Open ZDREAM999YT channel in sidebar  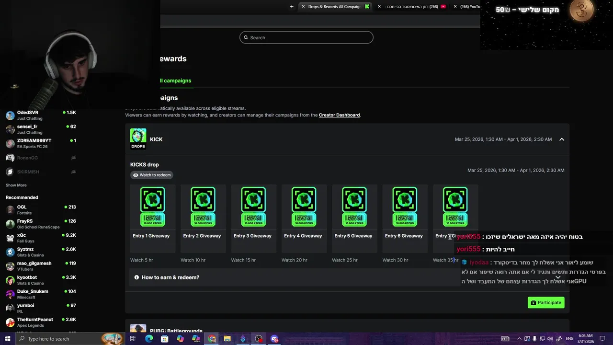coord(41,143)
